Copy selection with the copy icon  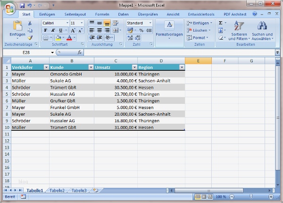coord(30,30)
